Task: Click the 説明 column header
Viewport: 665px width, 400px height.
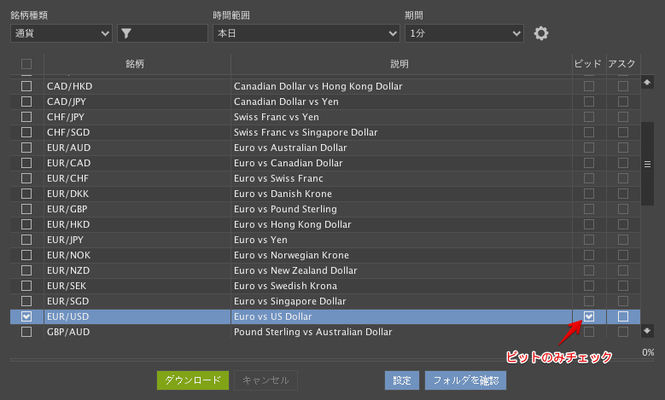Action: 400,64
